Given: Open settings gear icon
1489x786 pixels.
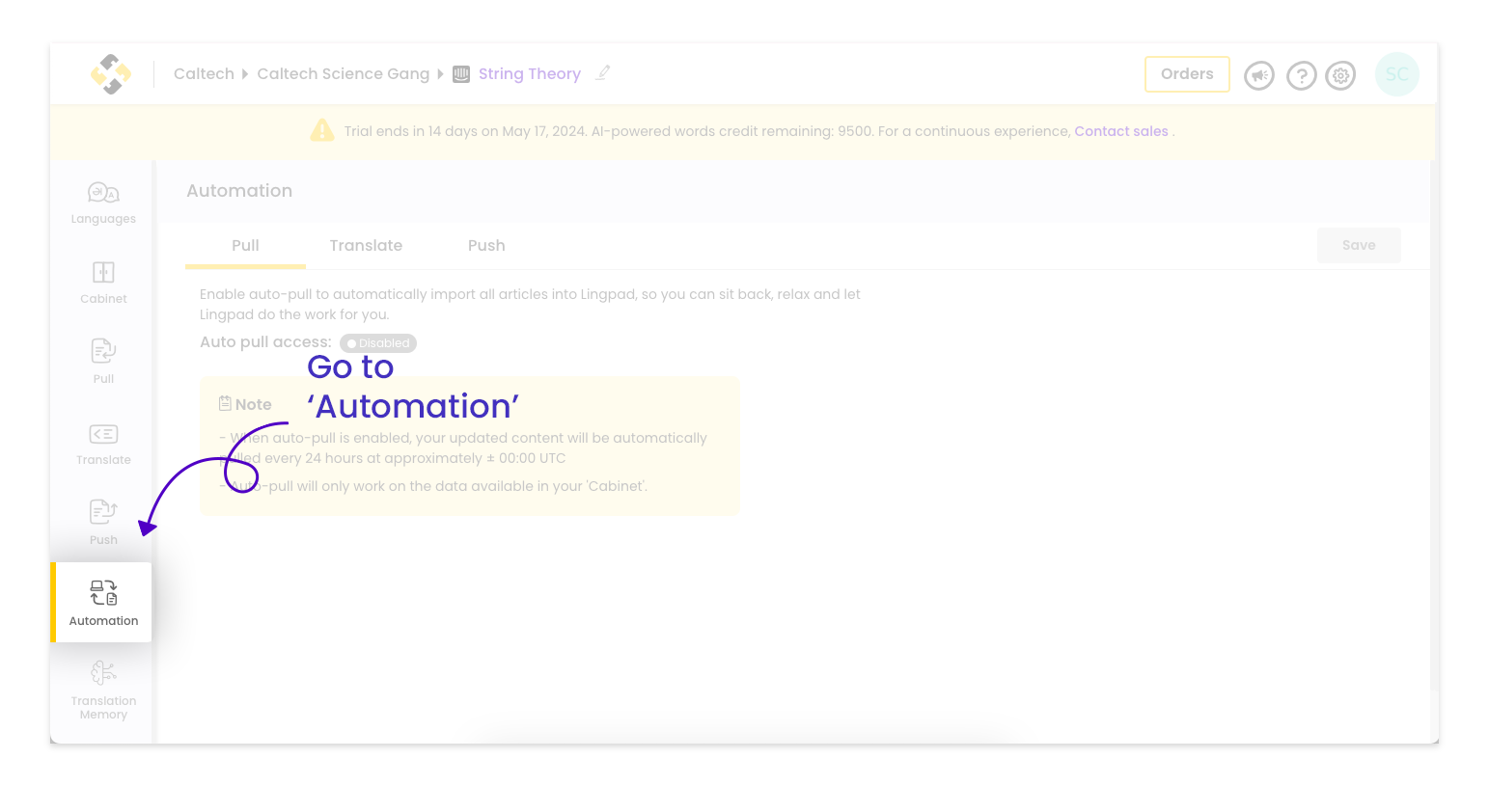Looking at the screenshot, I should pyautogui.click(x=1340, y=75).
